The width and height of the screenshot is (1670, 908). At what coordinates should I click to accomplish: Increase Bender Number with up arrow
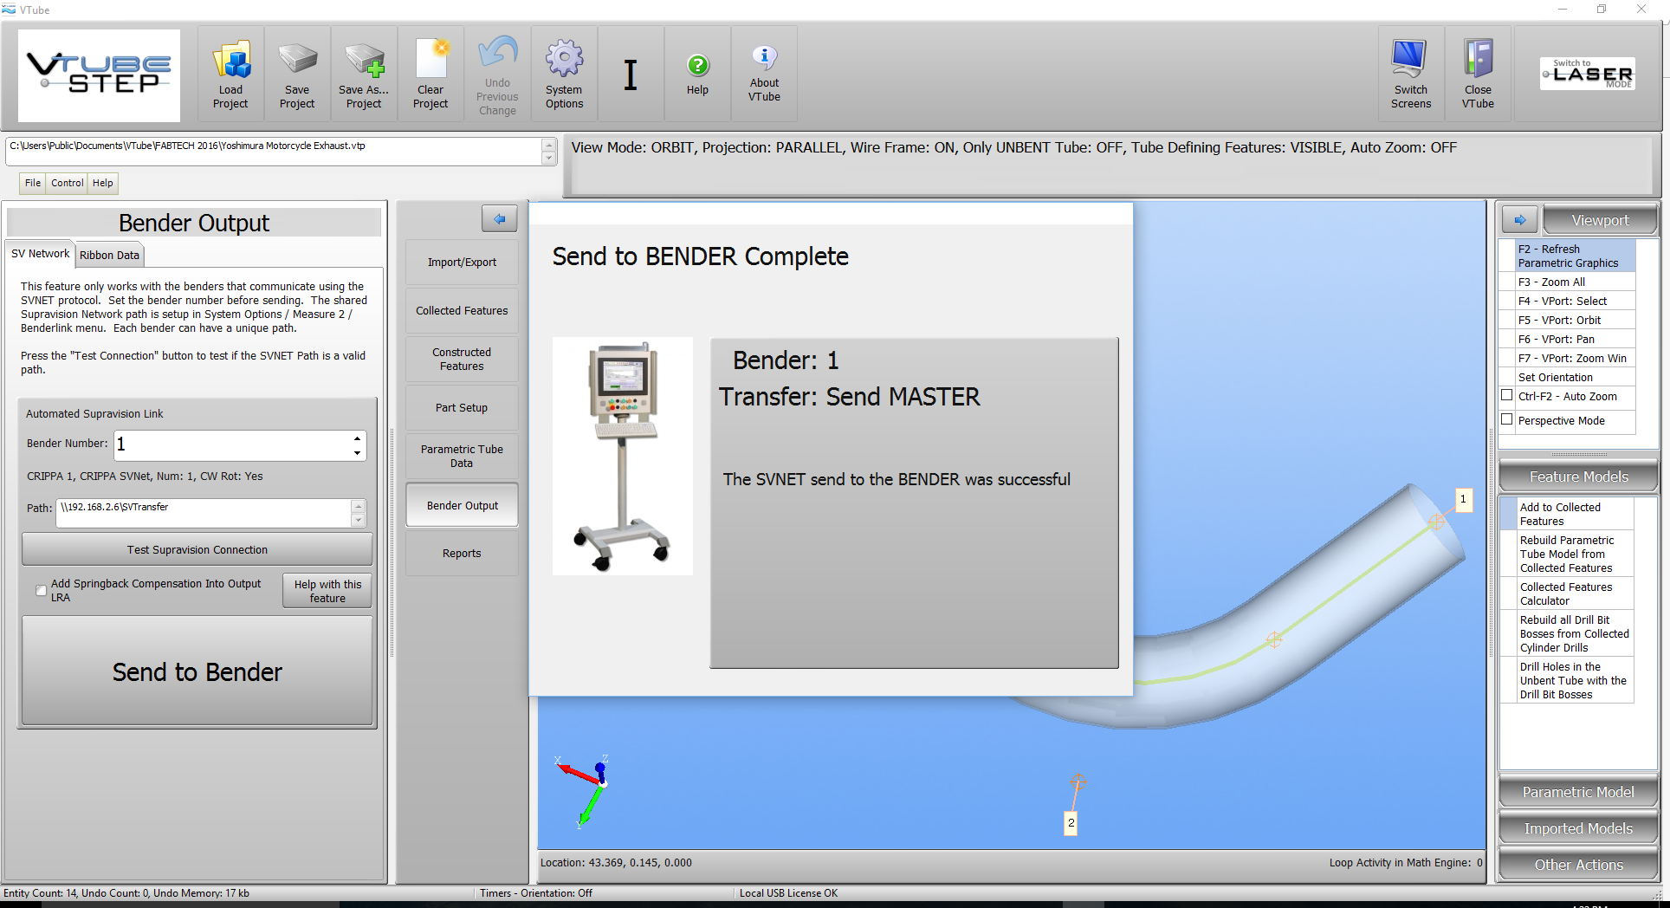(x=357, y=438)
